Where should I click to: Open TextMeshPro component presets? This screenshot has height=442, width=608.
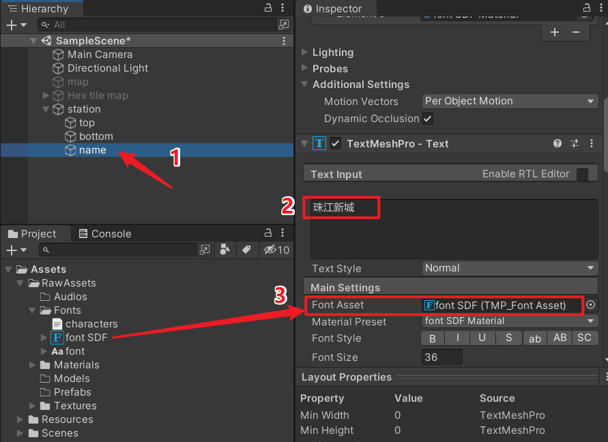[x=575, y=143]
